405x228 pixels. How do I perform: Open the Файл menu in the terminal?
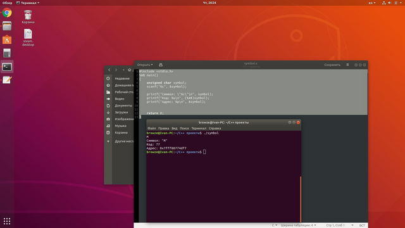click(x=152, y=128)
